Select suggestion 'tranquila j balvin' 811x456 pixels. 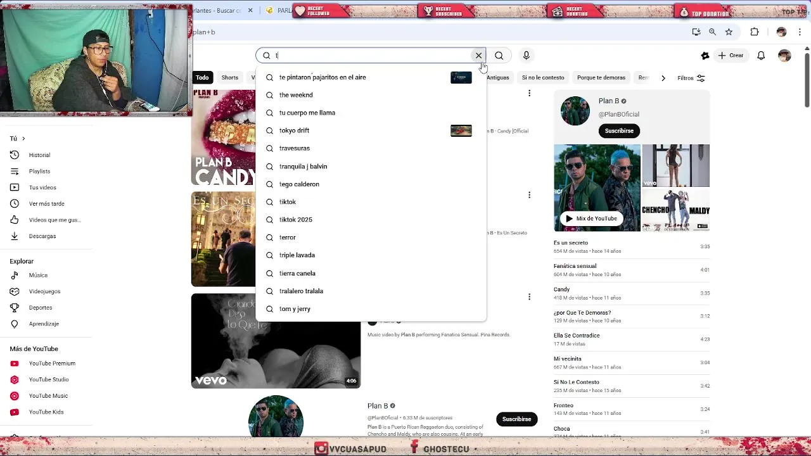point(371,167)
